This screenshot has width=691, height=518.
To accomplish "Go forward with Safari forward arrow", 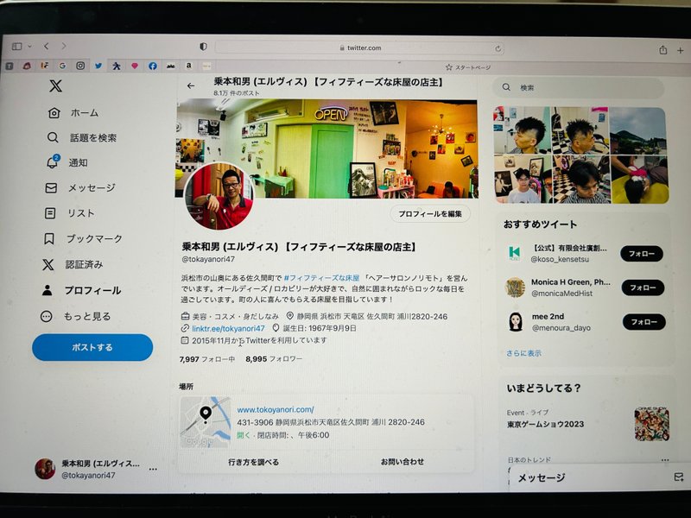I will pyautogui.click(x=64, y=46).
